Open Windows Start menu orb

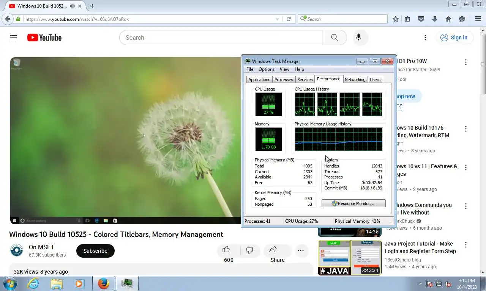pos(10,283)
